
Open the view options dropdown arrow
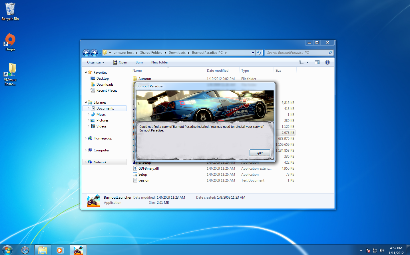coord(307,62)
